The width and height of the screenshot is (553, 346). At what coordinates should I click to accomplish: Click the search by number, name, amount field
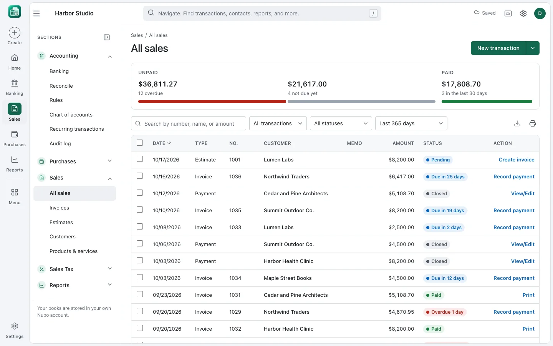tap(189, 123)
